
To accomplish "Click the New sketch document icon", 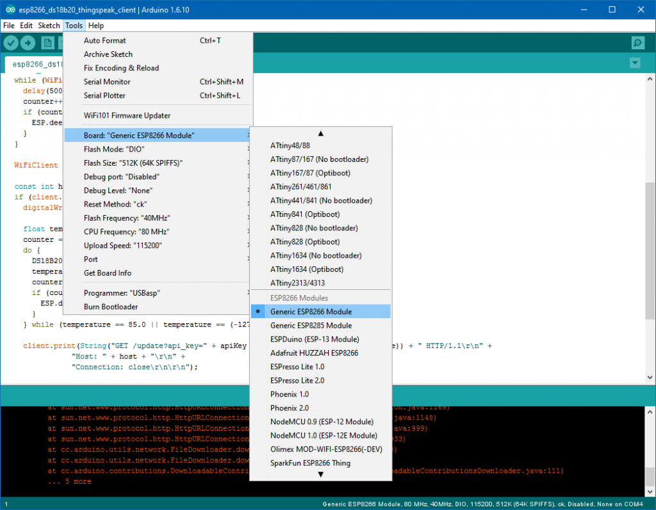I will [x=47, y=43].
